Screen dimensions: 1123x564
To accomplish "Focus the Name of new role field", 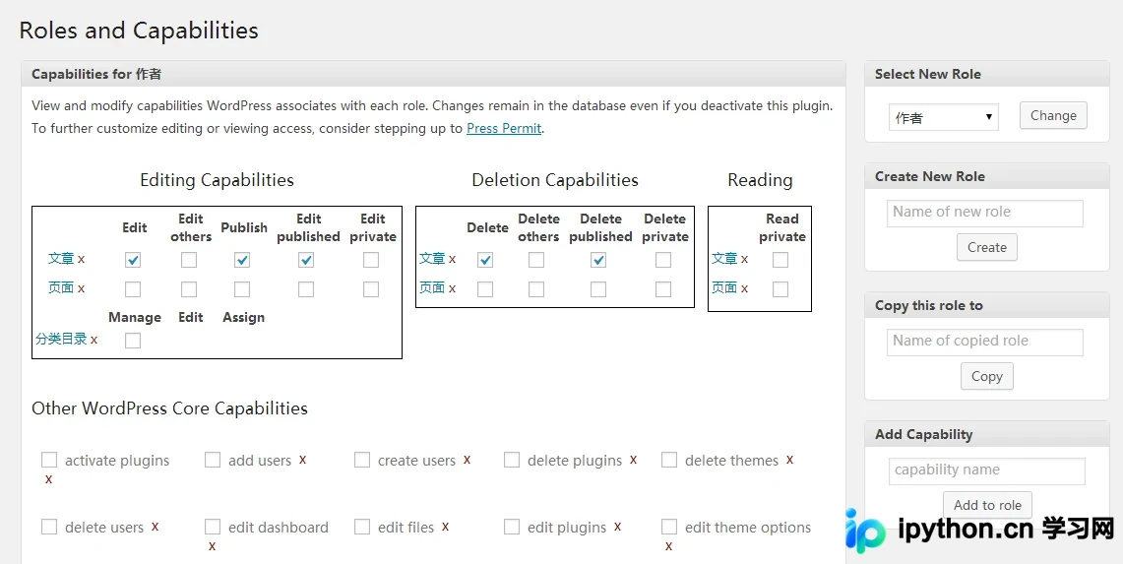I will [985, 213].
